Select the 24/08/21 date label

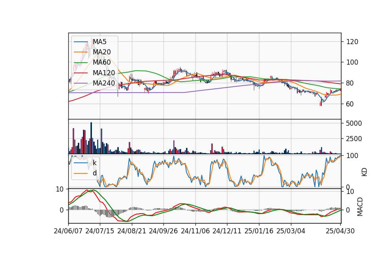tap(132, 231)
